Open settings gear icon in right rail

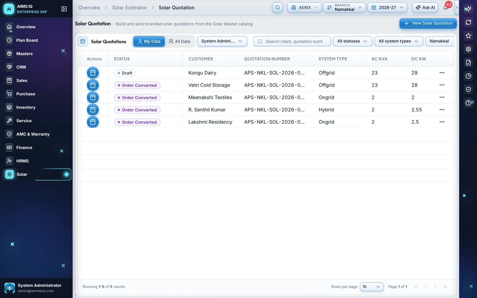click(468, 49)
